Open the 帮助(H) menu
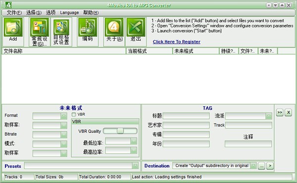The image size is (297, 183). (x=91, y=12)
